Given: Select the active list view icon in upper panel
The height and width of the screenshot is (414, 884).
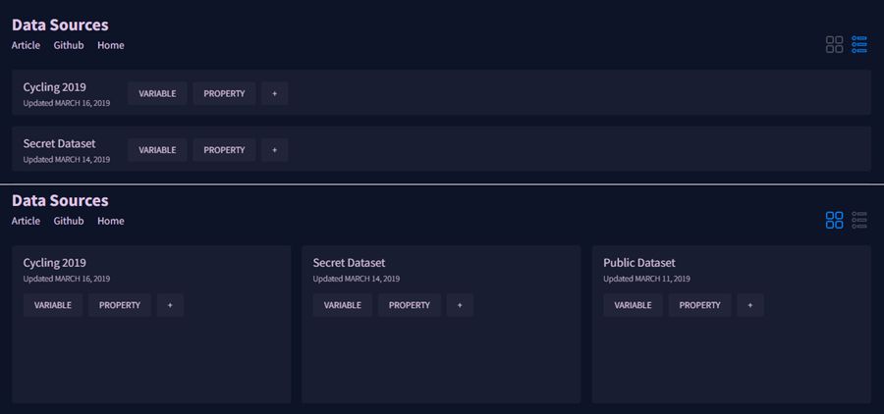Looking at the screenshot, I should coord(859,44).
